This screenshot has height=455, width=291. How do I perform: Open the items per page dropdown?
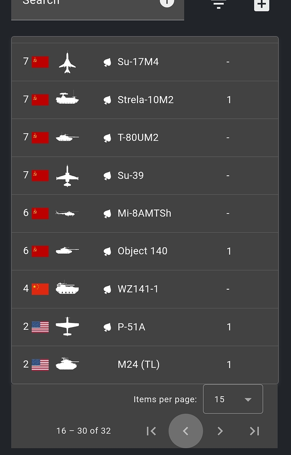click(233, 399)
